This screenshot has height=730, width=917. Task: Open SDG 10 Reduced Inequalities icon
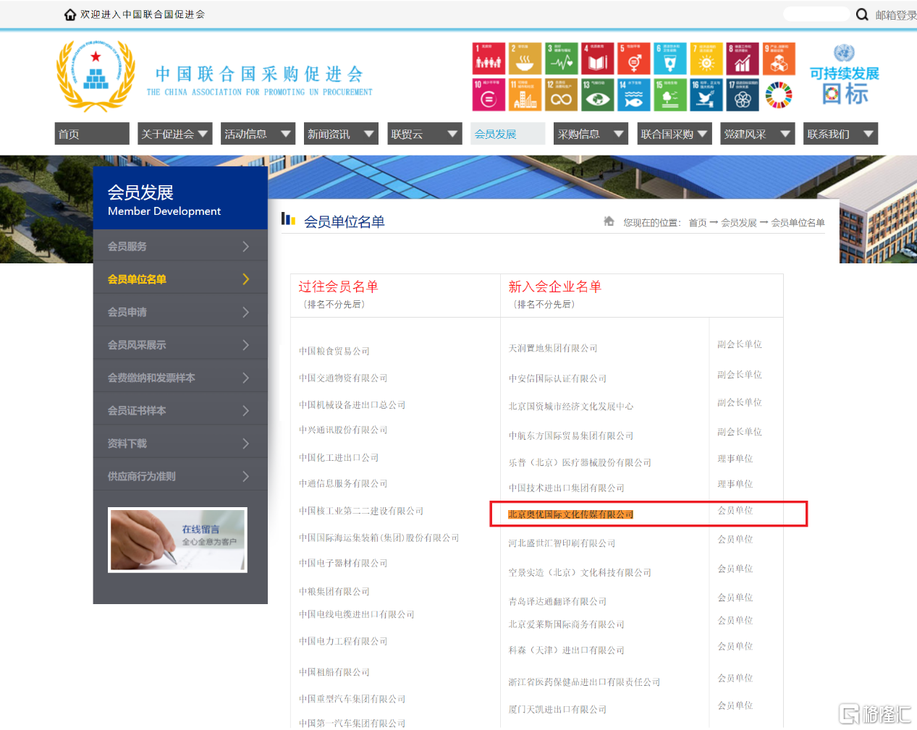489,95
